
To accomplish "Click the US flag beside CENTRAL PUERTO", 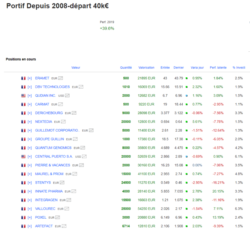I will (x=23, y=157).
